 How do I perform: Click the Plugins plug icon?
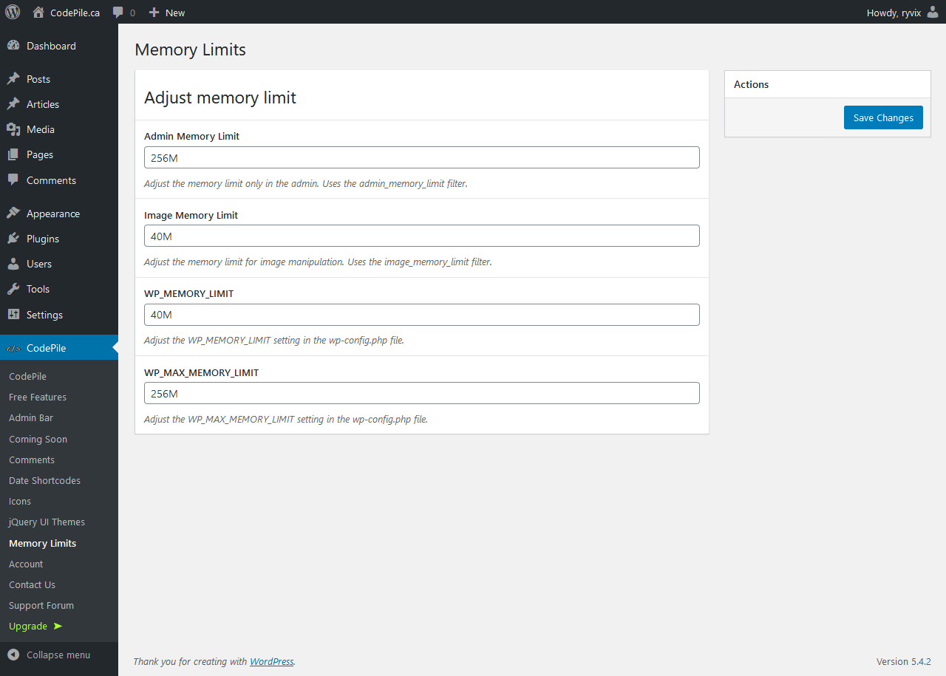point(13,239)
